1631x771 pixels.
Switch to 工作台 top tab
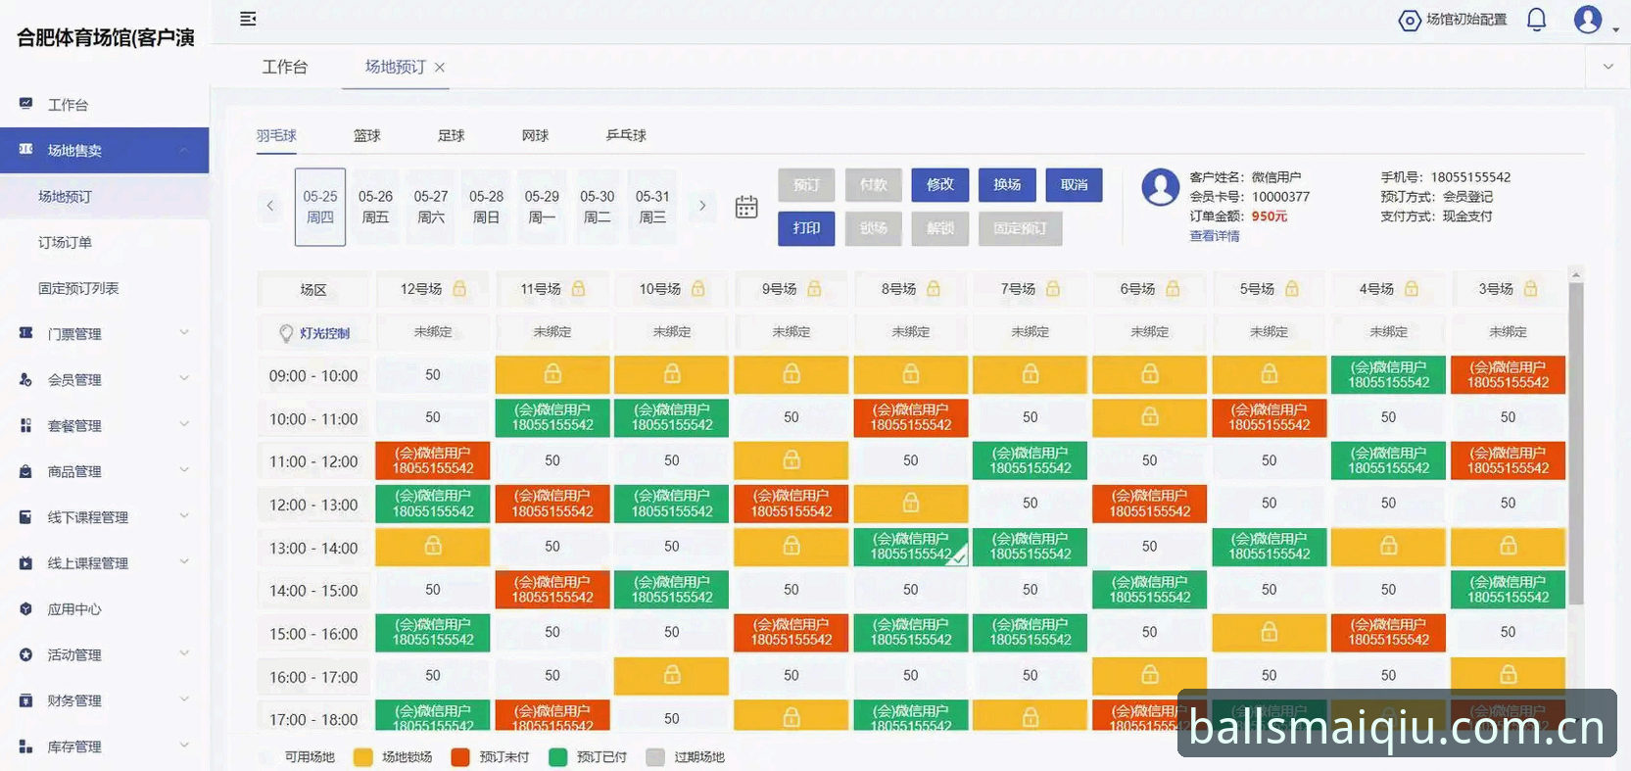(x=285, y=67)
